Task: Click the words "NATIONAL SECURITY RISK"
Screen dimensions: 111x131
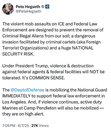Action: 48,51
